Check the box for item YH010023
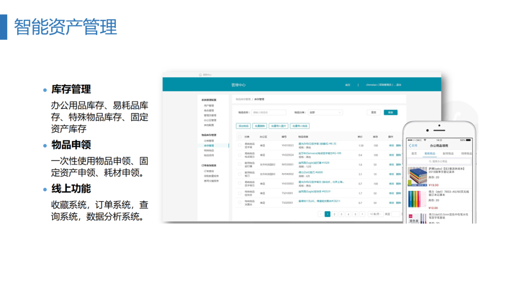 [239, 145]
